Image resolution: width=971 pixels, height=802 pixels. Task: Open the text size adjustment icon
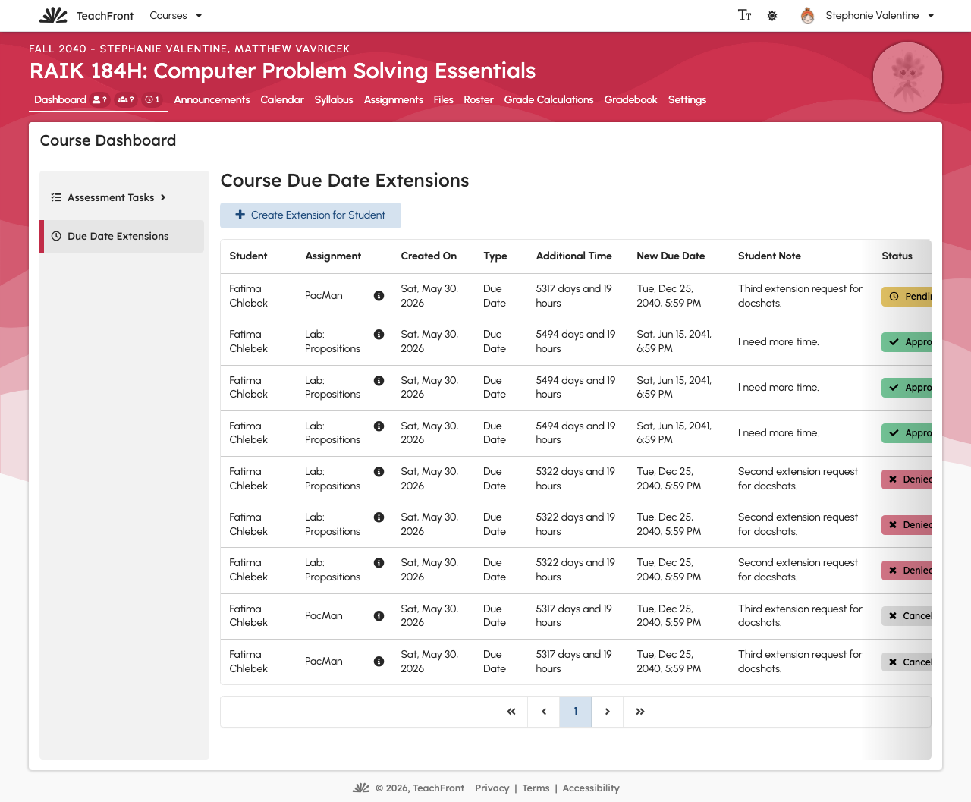pyautogui.click(x=745, y=15)
